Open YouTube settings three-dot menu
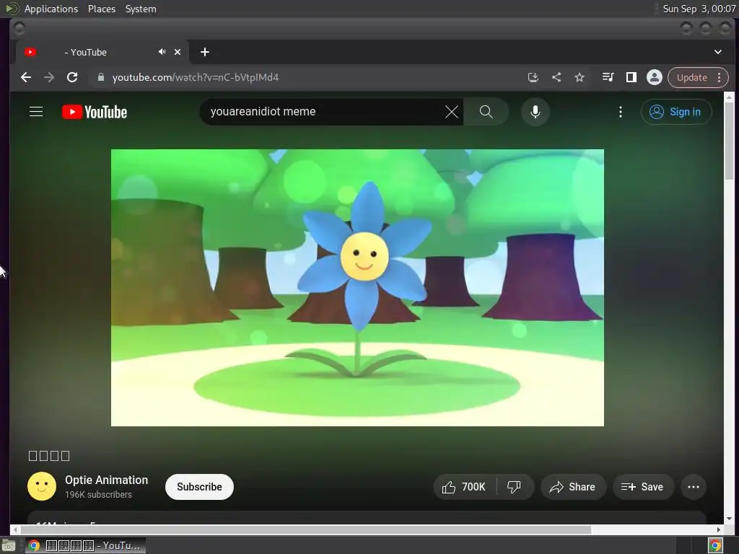Viewport: 739px width, 554px height. (x=620, y=112)
